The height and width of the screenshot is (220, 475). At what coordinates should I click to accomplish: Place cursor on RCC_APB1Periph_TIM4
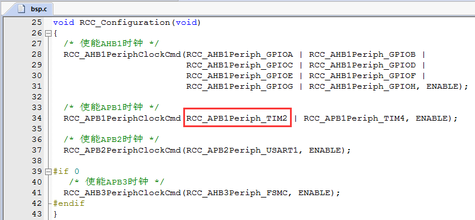(x=354, y=118)
